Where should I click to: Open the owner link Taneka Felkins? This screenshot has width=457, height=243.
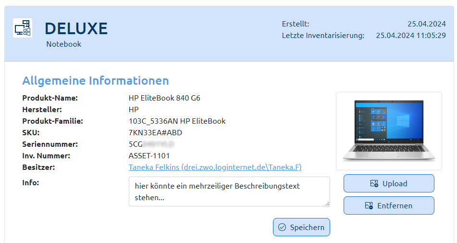click(x=215, y=167)
